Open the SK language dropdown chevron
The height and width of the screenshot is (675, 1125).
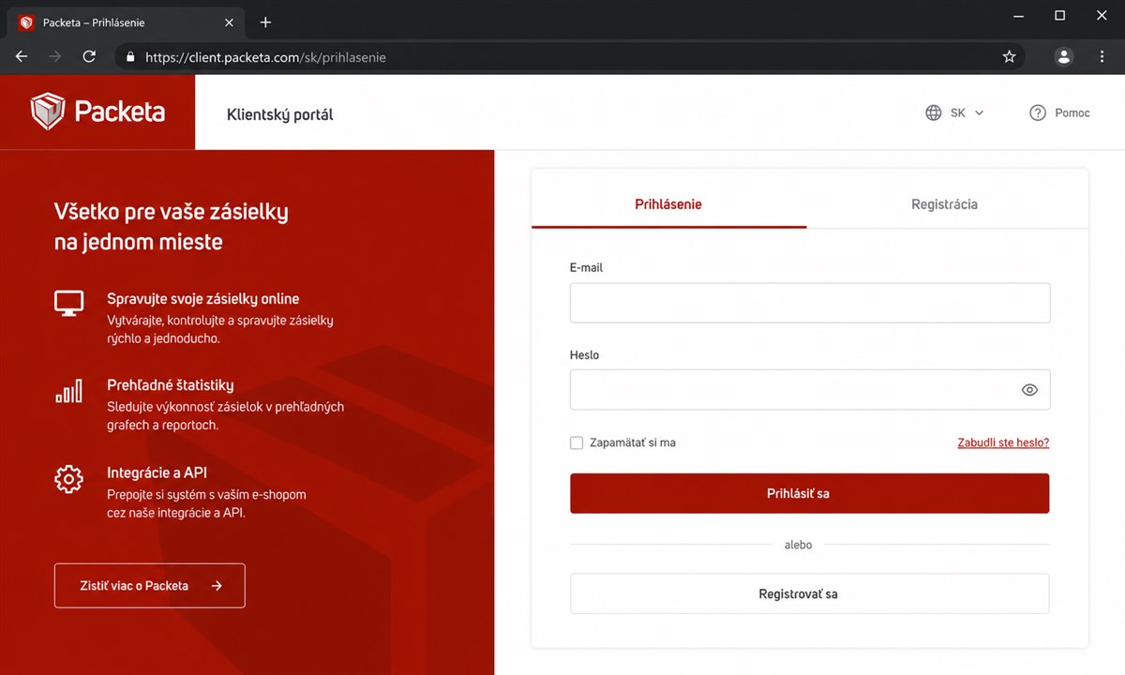pos(979,112)
